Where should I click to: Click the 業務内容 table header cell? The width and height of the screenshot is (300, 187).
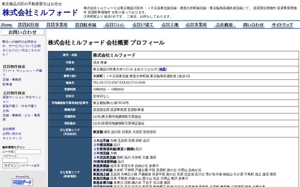(x=70, y=110)
